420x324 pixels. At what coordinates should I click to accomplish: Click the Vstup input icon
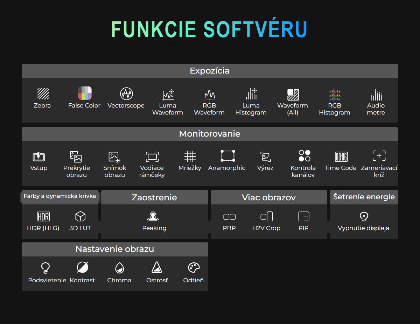coord(39,157)
